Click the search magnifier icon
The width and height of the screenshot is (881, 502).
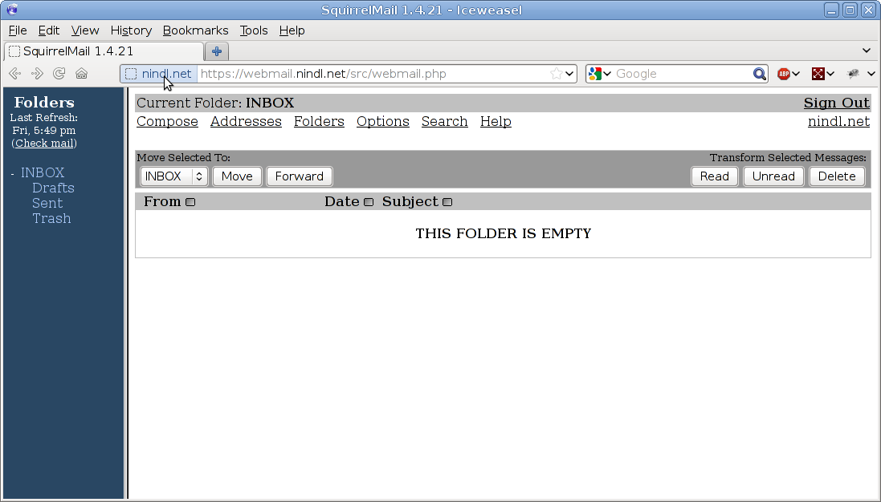click(x=759, y=74)
